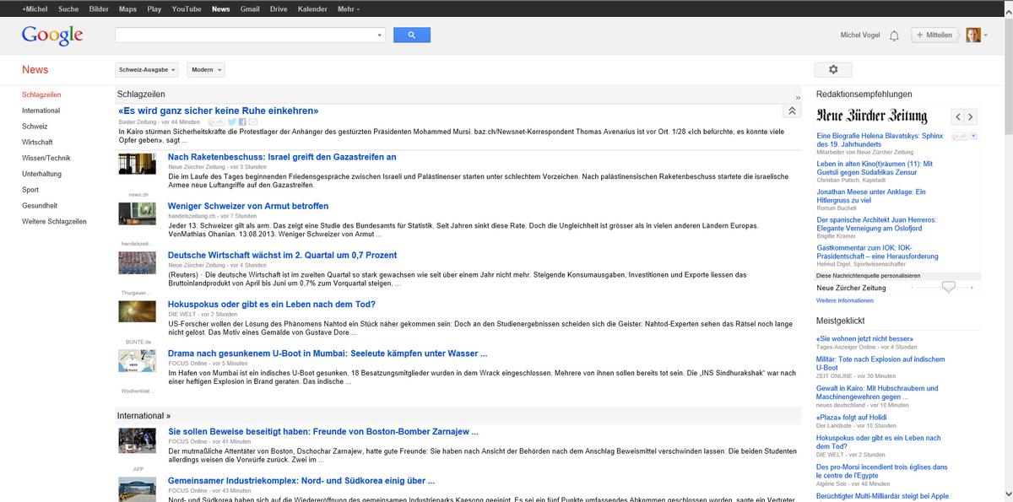
Task: Open YouTube from top bar
Action: click(x=187, y=8)
